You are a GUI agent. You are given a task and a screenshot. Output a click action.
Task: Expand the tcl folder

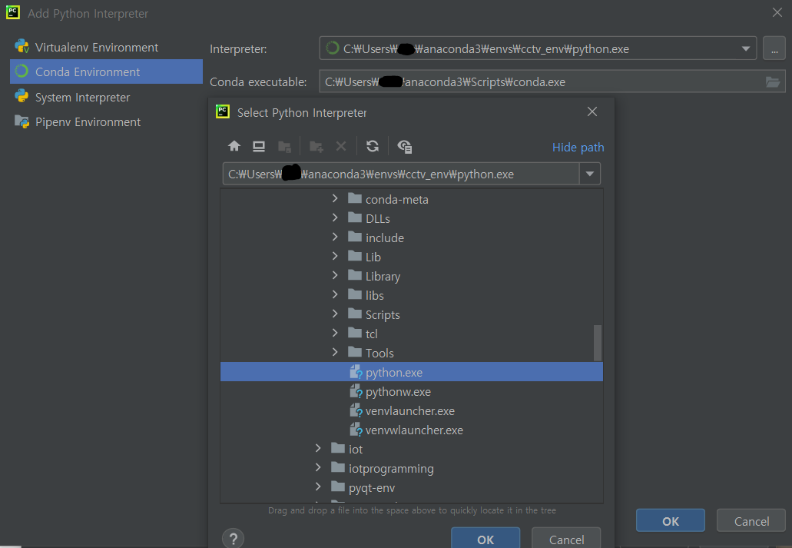pyautogui.click(x=335, y=333)
